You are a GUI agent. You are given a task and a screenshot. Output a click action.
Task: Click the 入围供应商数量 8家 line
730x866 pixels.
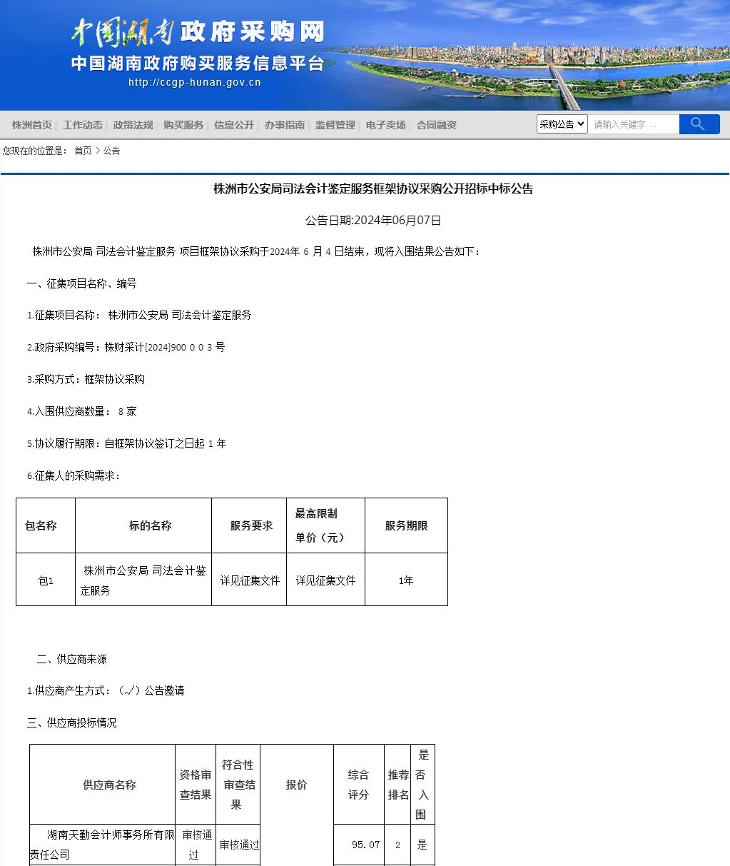tap(81, 411)
